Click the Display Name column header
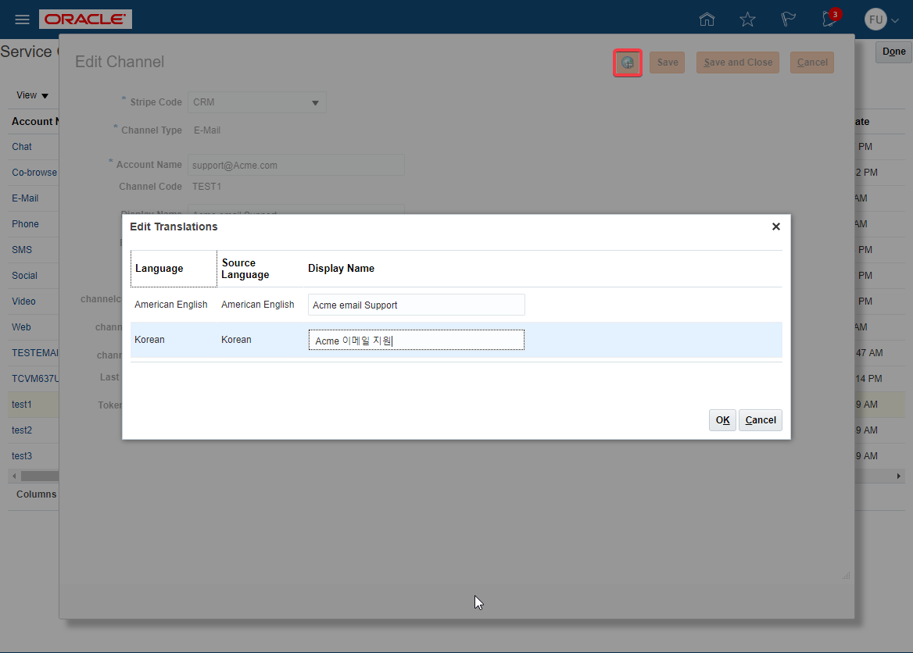913x653 pixels. coord(341,268)
